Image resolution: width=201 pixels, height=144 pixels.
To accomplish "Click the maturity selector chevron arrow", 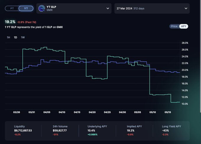I will point(186,8).
